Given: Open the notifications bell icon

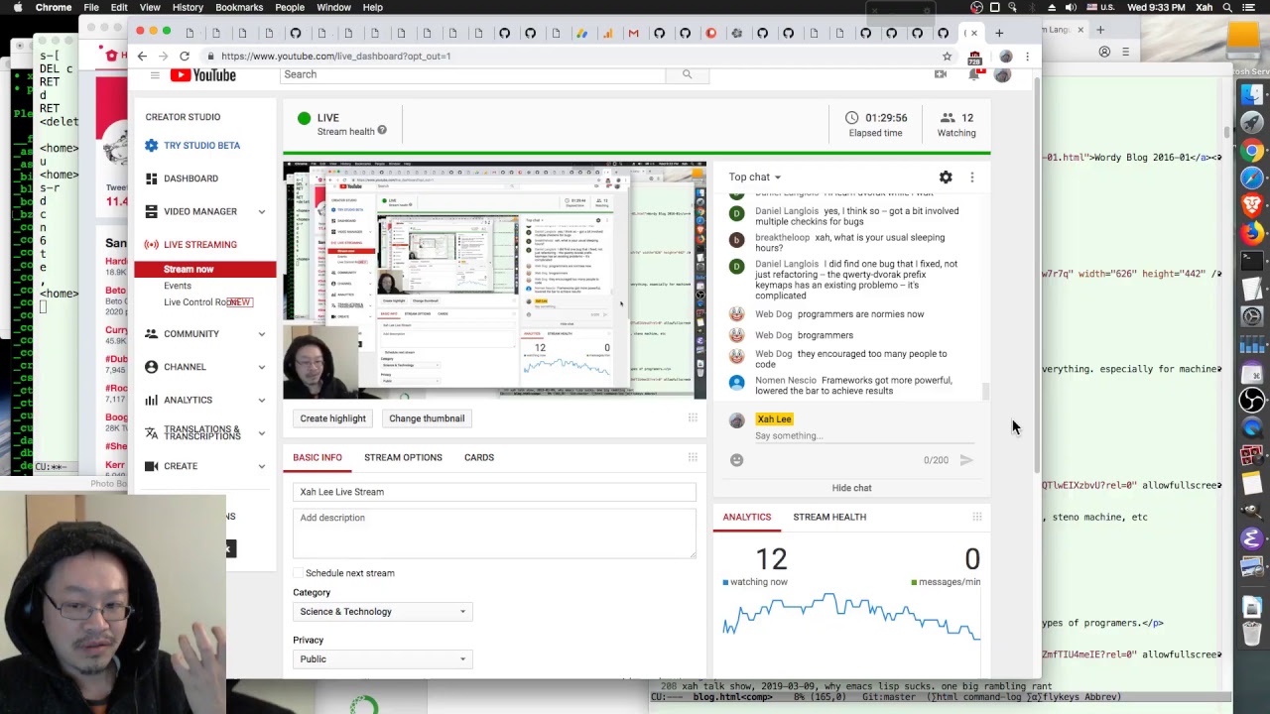Looking at the screenshot, I should coord(974,74).
